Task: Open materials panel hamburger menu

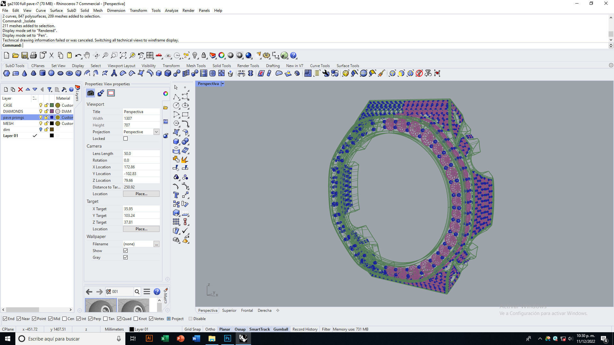Action: click(147, 292)
